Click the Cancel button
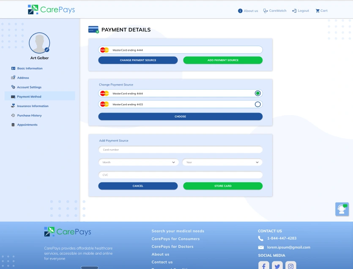This screenshot has width=353, height=269. [138, 186]
